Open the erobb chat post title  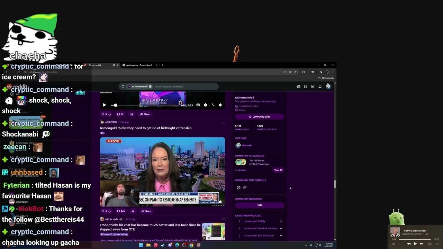point(150,227)
